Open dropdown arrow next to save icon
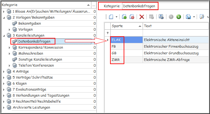The image size is (210, 114). pyautogui.click(x=194, y=17)
